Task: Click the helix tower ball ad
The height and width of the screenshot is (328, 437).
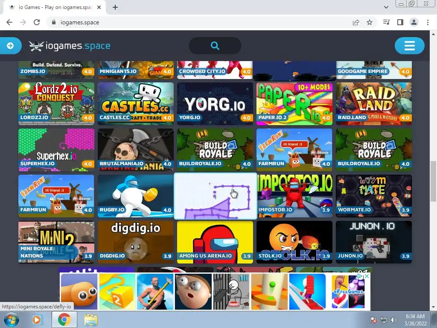Action: pyautogui.click(x=269, y=291)
